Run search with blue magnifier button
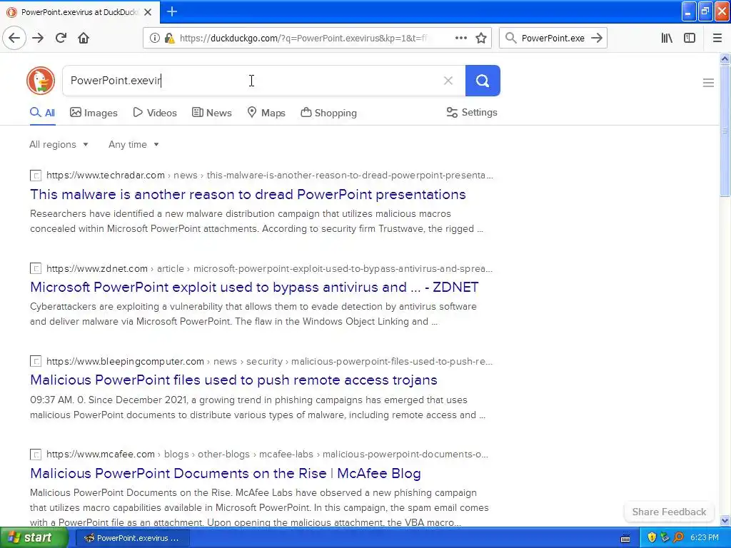The image size is (731, 548). [x=483, y=81]
